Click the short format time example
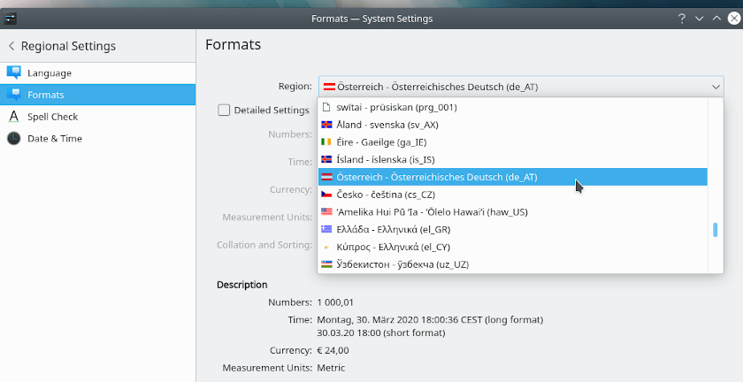Viewport: 743px width, 382px height. pos(381,332)
